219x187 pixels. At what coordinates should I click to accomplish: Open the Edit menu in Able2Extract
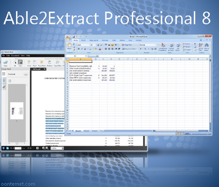(8, 56)
